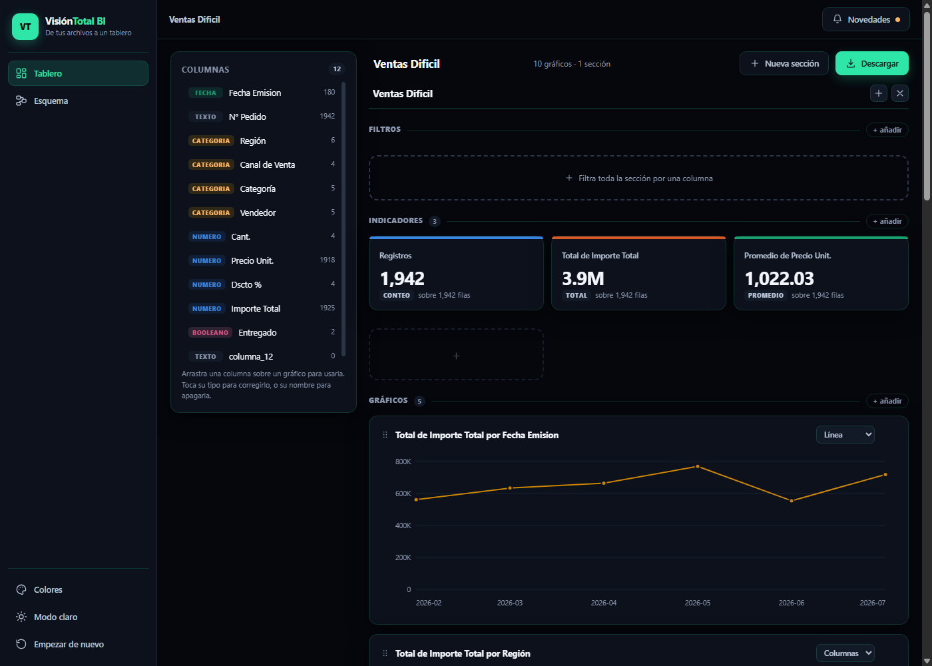This screenshot has width=932, height=666.
Task: Click the TEXTO badge of columna_12
Action: click(205, 357)
